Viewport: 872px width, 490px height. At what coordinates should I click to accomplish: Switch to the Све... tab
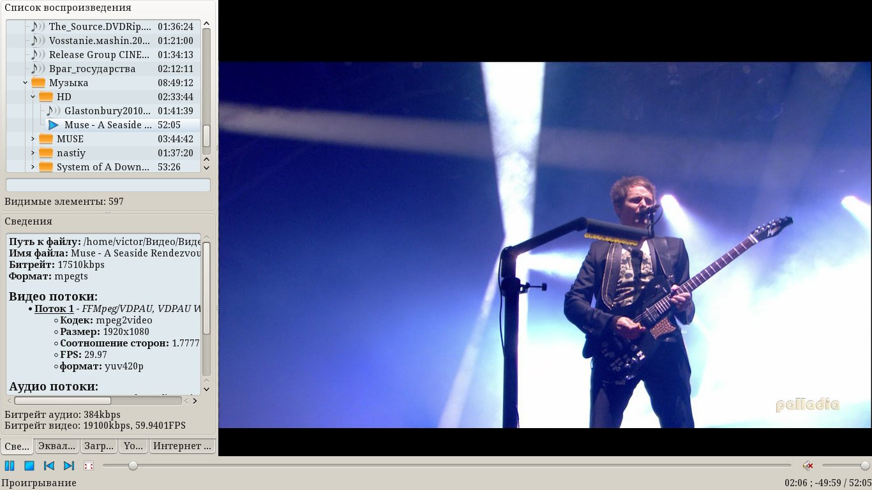[x=17, y=446]
